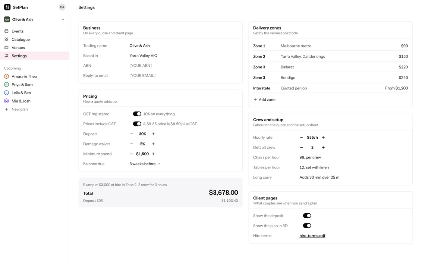Click the Settings sliders icon

(x=6, y=56)
